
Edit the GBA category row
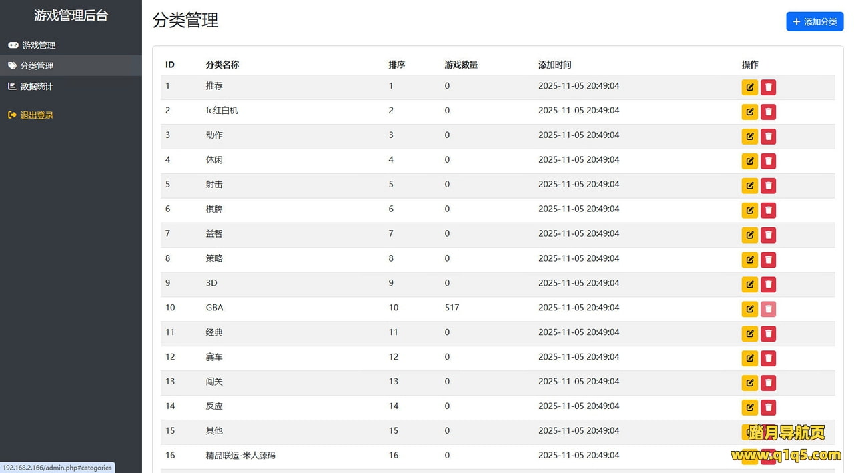click(749, 309)
